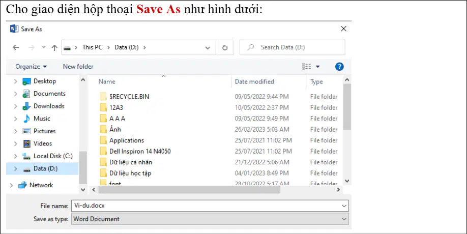Select Documents in the navigation pane

(49, 94)
